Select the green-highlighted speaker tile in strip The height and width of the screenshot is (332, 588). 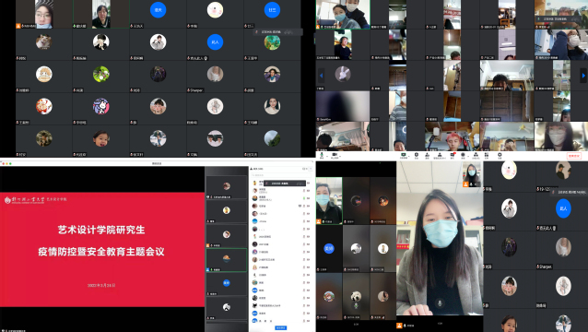[x=227, y=260]
